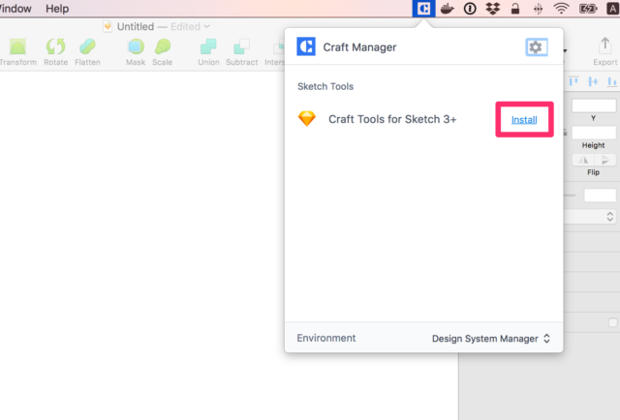Click the Docker whale menu bar icon
This screenshot has width=620, height=420.
[447, 9]
